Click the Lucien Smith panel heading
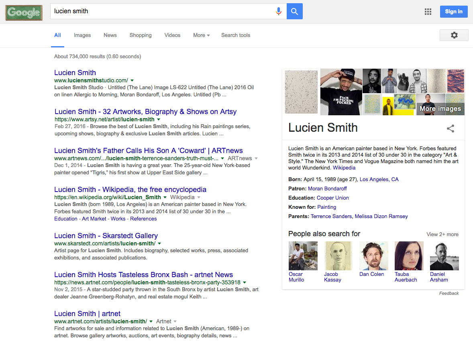Screen dimensions: 473x345 (x=323, y=128)
